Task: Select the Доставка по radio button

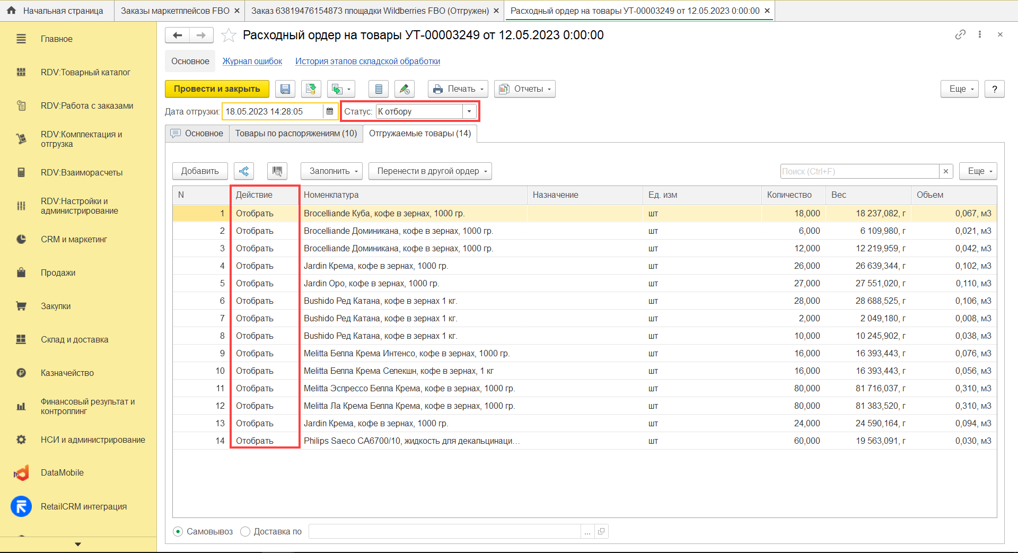Action: pos(245,531)
